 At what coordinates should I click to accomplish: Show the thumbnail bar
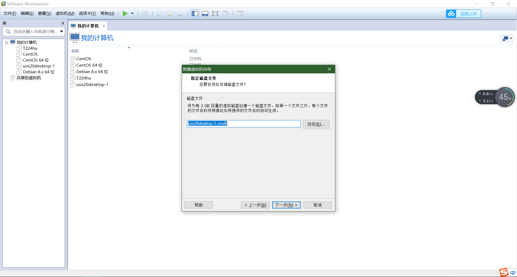205,13
